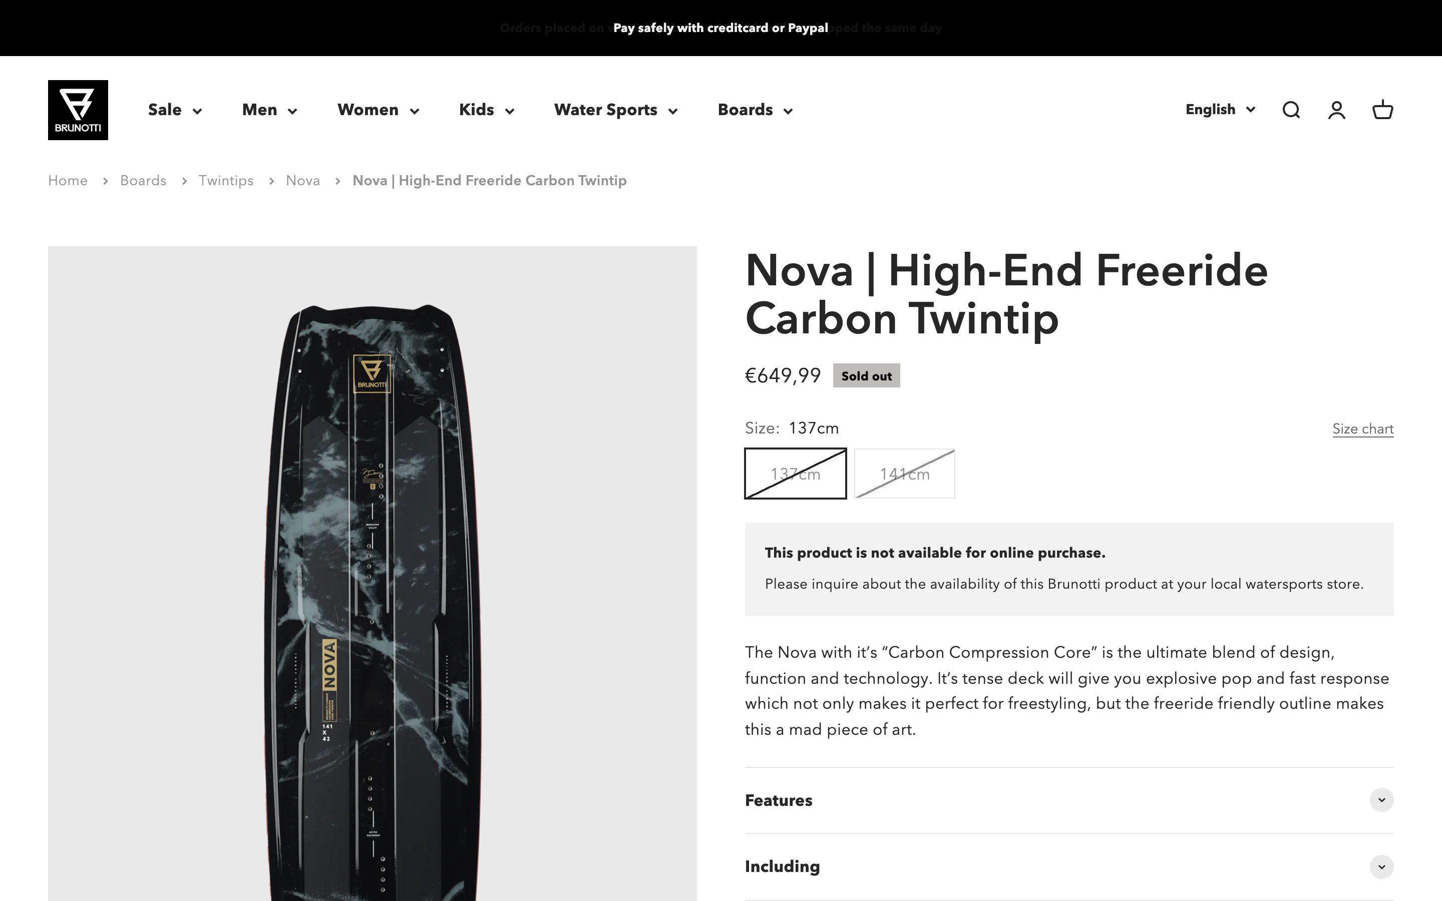Open the shopping basket icon

coord(1382,110)
